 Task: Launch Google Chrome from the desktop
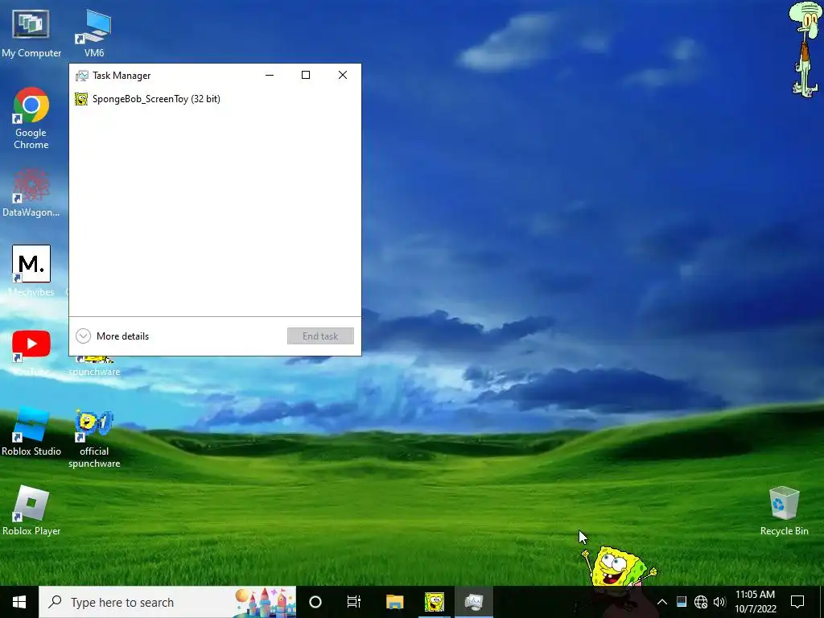pyautogui.click(x=31, y=118)
